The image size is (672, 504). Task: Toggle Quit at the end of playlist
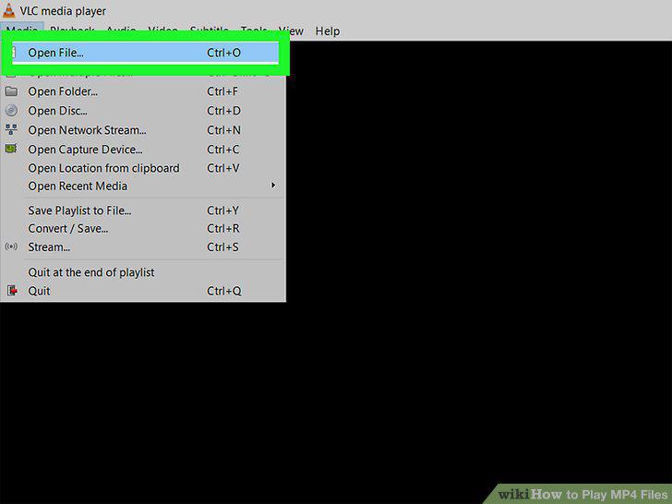[143, 272]
